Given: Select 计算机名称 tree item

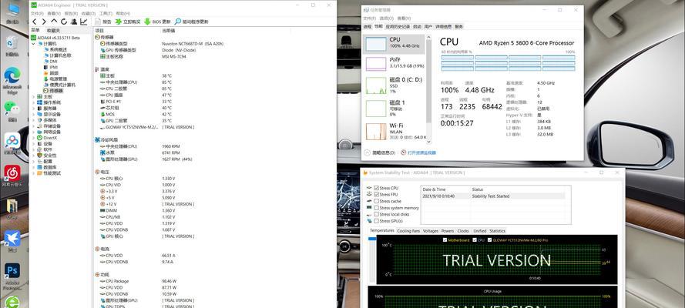Looking at the screenshot, I should click(57, 55).
